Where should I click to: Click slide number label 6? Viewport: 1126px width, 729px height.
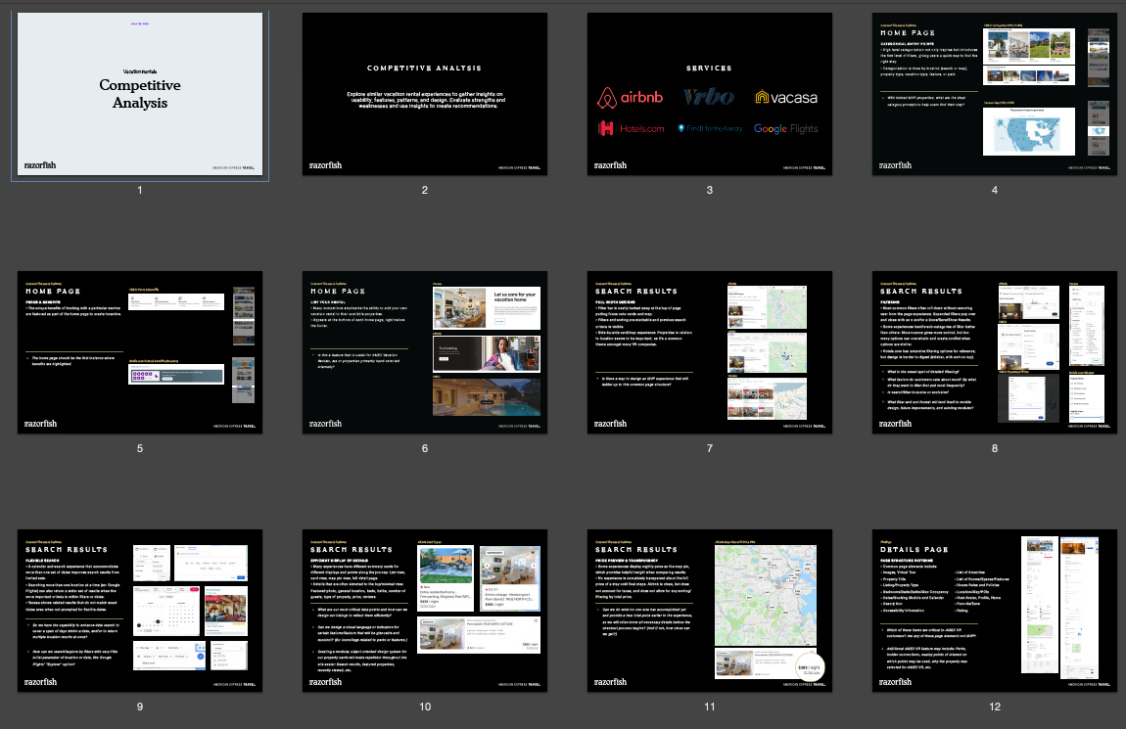tap(424, 448)
